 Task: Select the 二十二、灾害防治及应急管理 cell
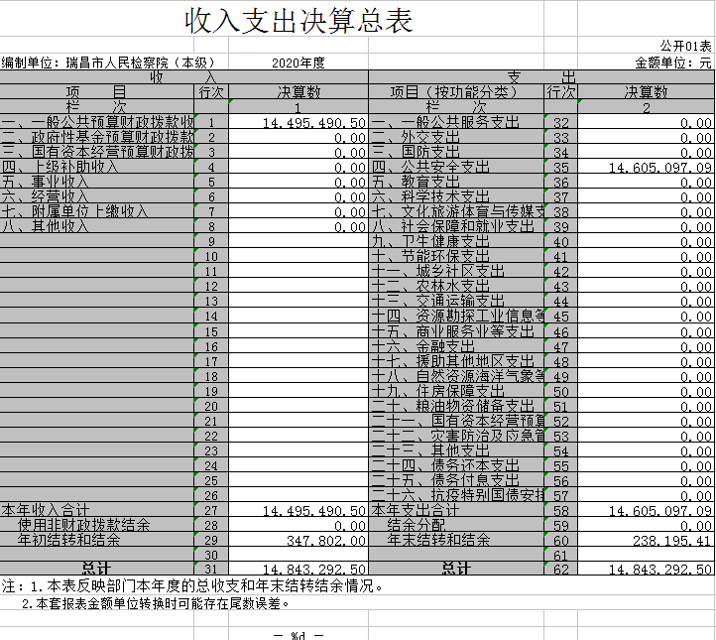[x=456, y=436]
